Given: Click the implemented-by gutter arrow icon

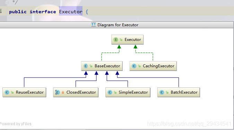Looking at the screenshot, I should tap(1, 11).
